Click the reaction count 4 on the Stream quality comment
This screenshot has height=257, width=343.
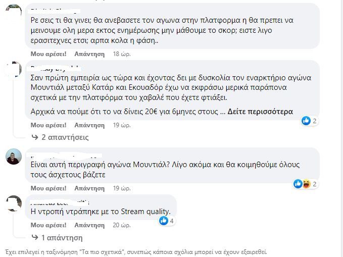tap(172, 221)
